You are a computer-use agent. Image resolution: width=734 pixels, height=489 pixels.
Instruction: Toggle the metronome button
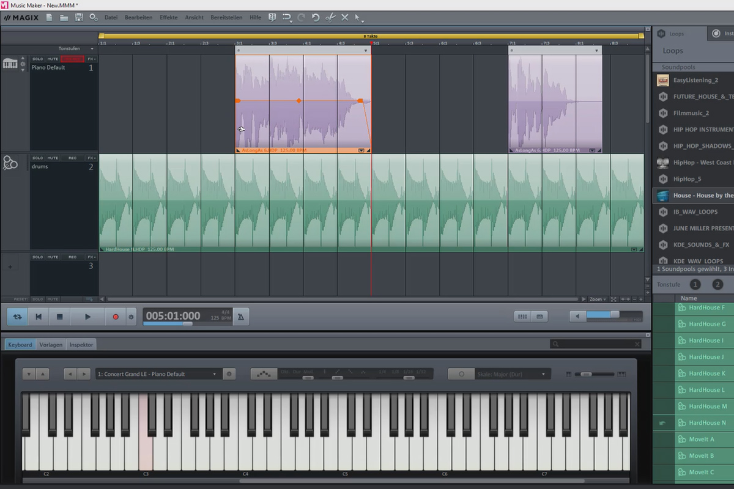pyautogui.click(x=240, y=317)
